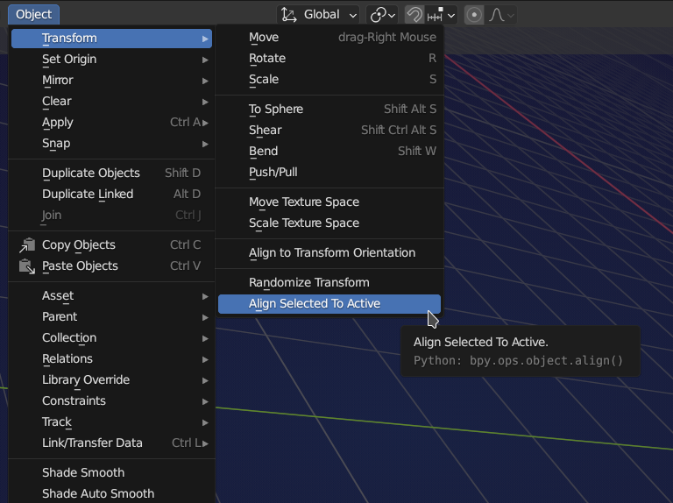Select Rotate in Transform submenu
This screenshot has height=503, width=673.
pos(329,59)
